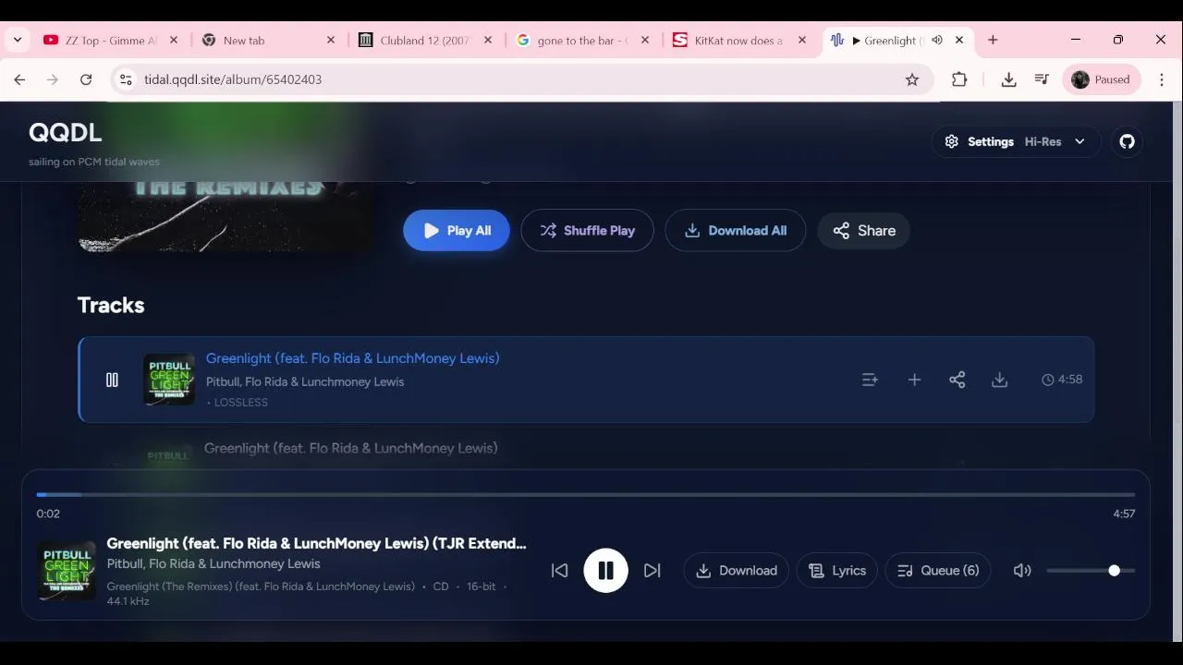This screenshot has width=1183, height=665.
Task: Open Lyrics for the current song
Action: pos(837,571)
